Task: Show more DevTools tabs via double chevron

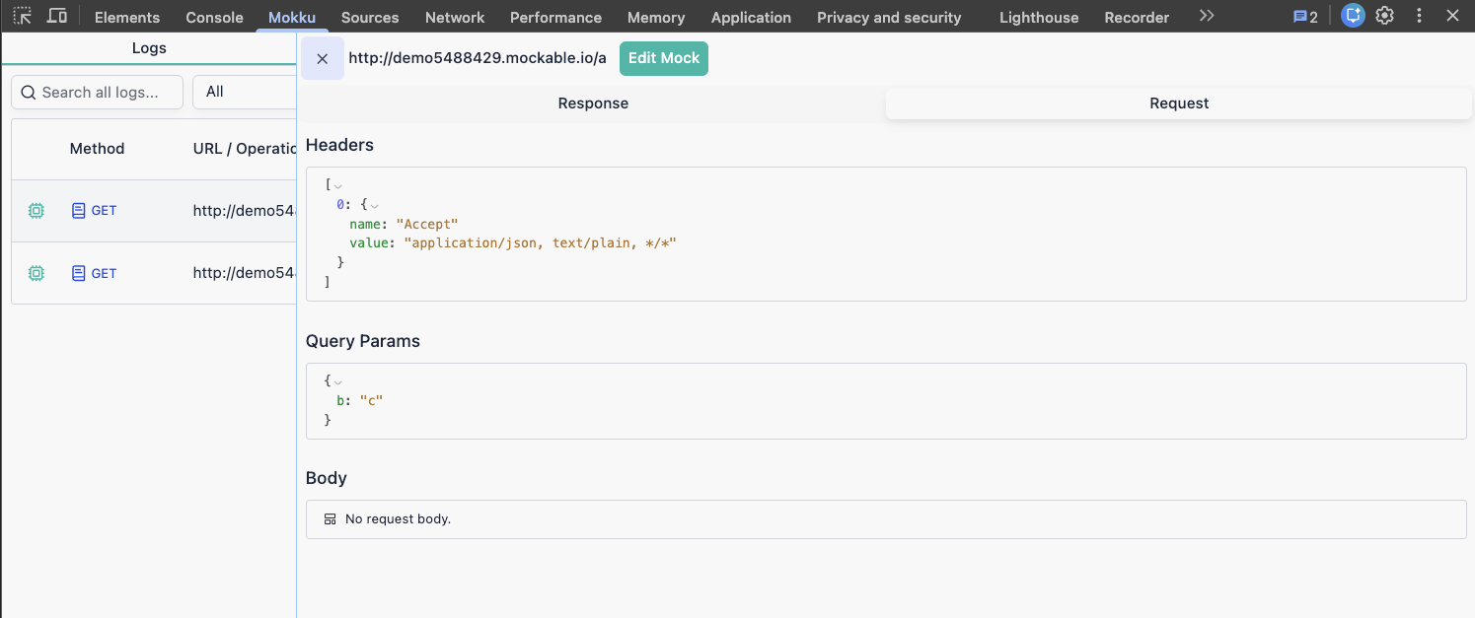Action: click(1206, 17)
